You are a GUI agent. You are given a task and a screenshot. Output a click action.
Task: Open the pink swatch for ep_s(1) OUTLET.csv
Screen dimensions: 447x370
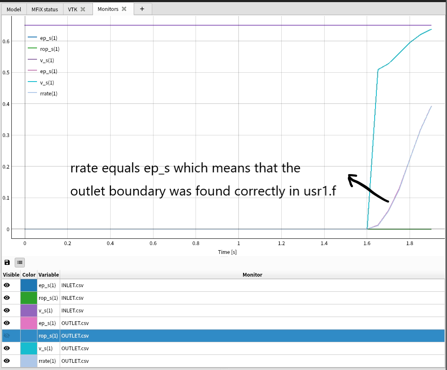pos(29,323)
